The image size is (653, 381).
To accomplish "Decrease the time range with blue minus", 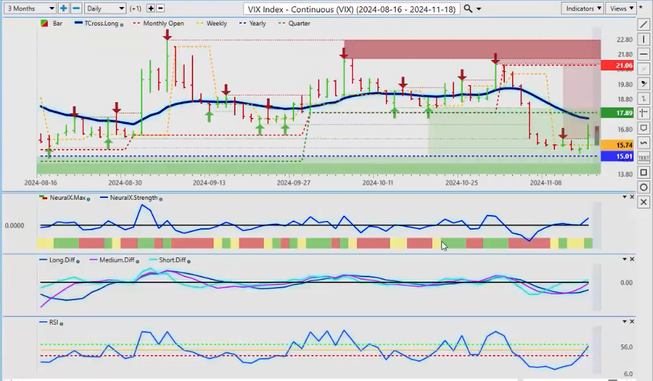I will coord(76,8).
